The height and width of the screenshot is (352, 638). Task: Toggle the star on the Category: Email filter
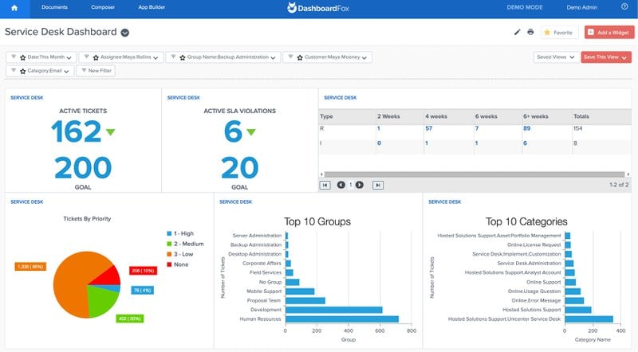[x=23, y=71]
